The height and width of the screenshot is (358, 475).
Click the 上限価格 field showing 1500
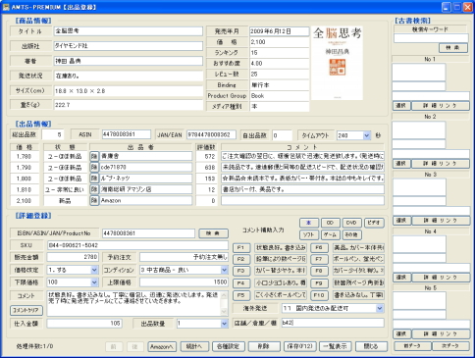tap(184, 282)
